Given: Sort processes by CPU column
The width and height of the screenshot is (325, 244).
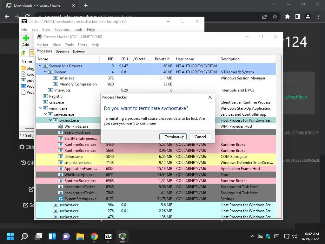Looking at the screenshot, I should 123,59.
